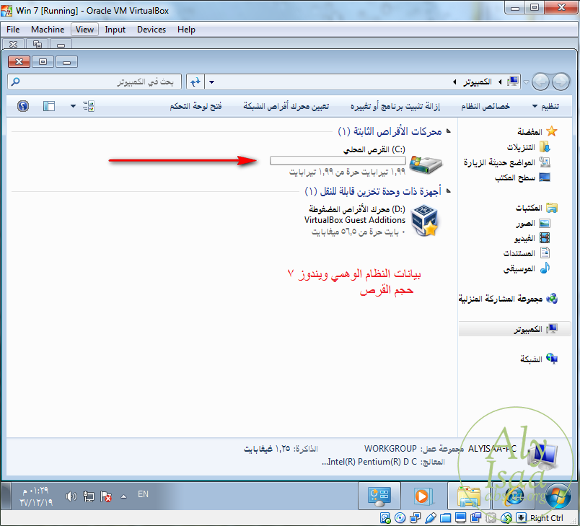
Task: Click the blue Help icon in Explorer toolbar
Action: (x=23, y=106)
